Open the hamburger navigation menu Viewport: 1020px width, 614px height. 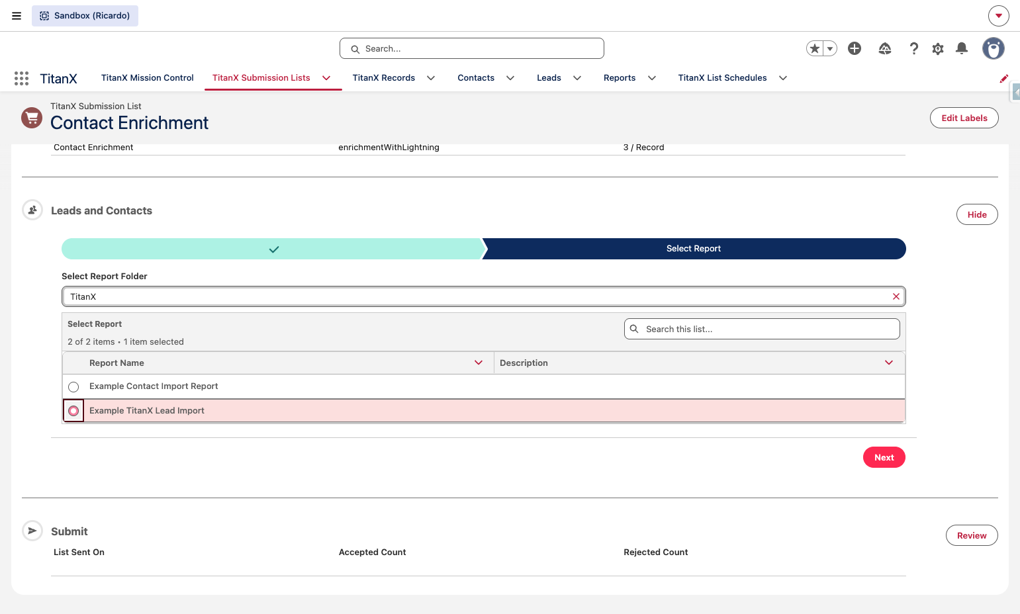point(17,16)
